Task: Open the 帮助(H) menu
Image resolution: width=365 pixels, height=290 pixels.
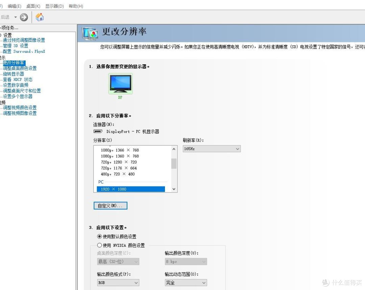Action: (76, 6)
